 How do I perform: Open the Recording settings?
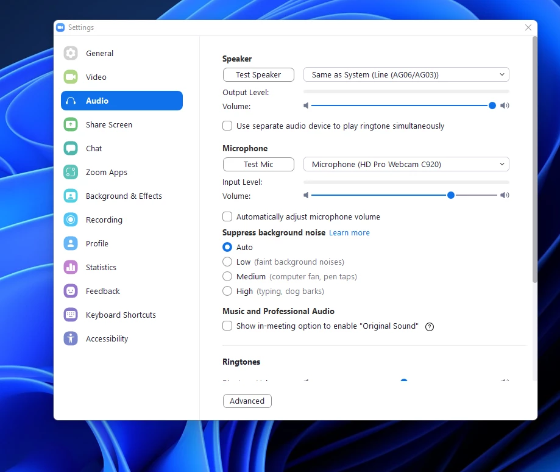tap(122, 220)
